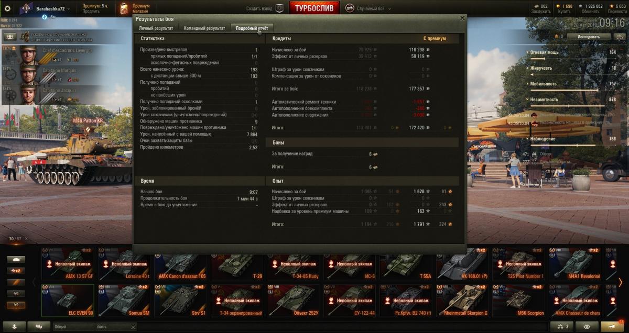
Task: Close the battle results window
Action: 462,18
